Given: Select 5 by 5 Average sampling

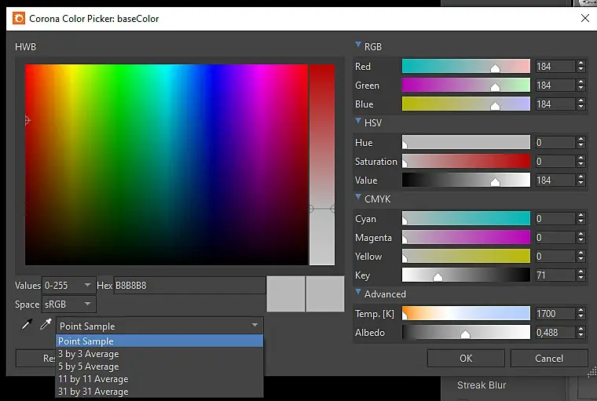Looking at the screenshot, I should coord(89,366).
